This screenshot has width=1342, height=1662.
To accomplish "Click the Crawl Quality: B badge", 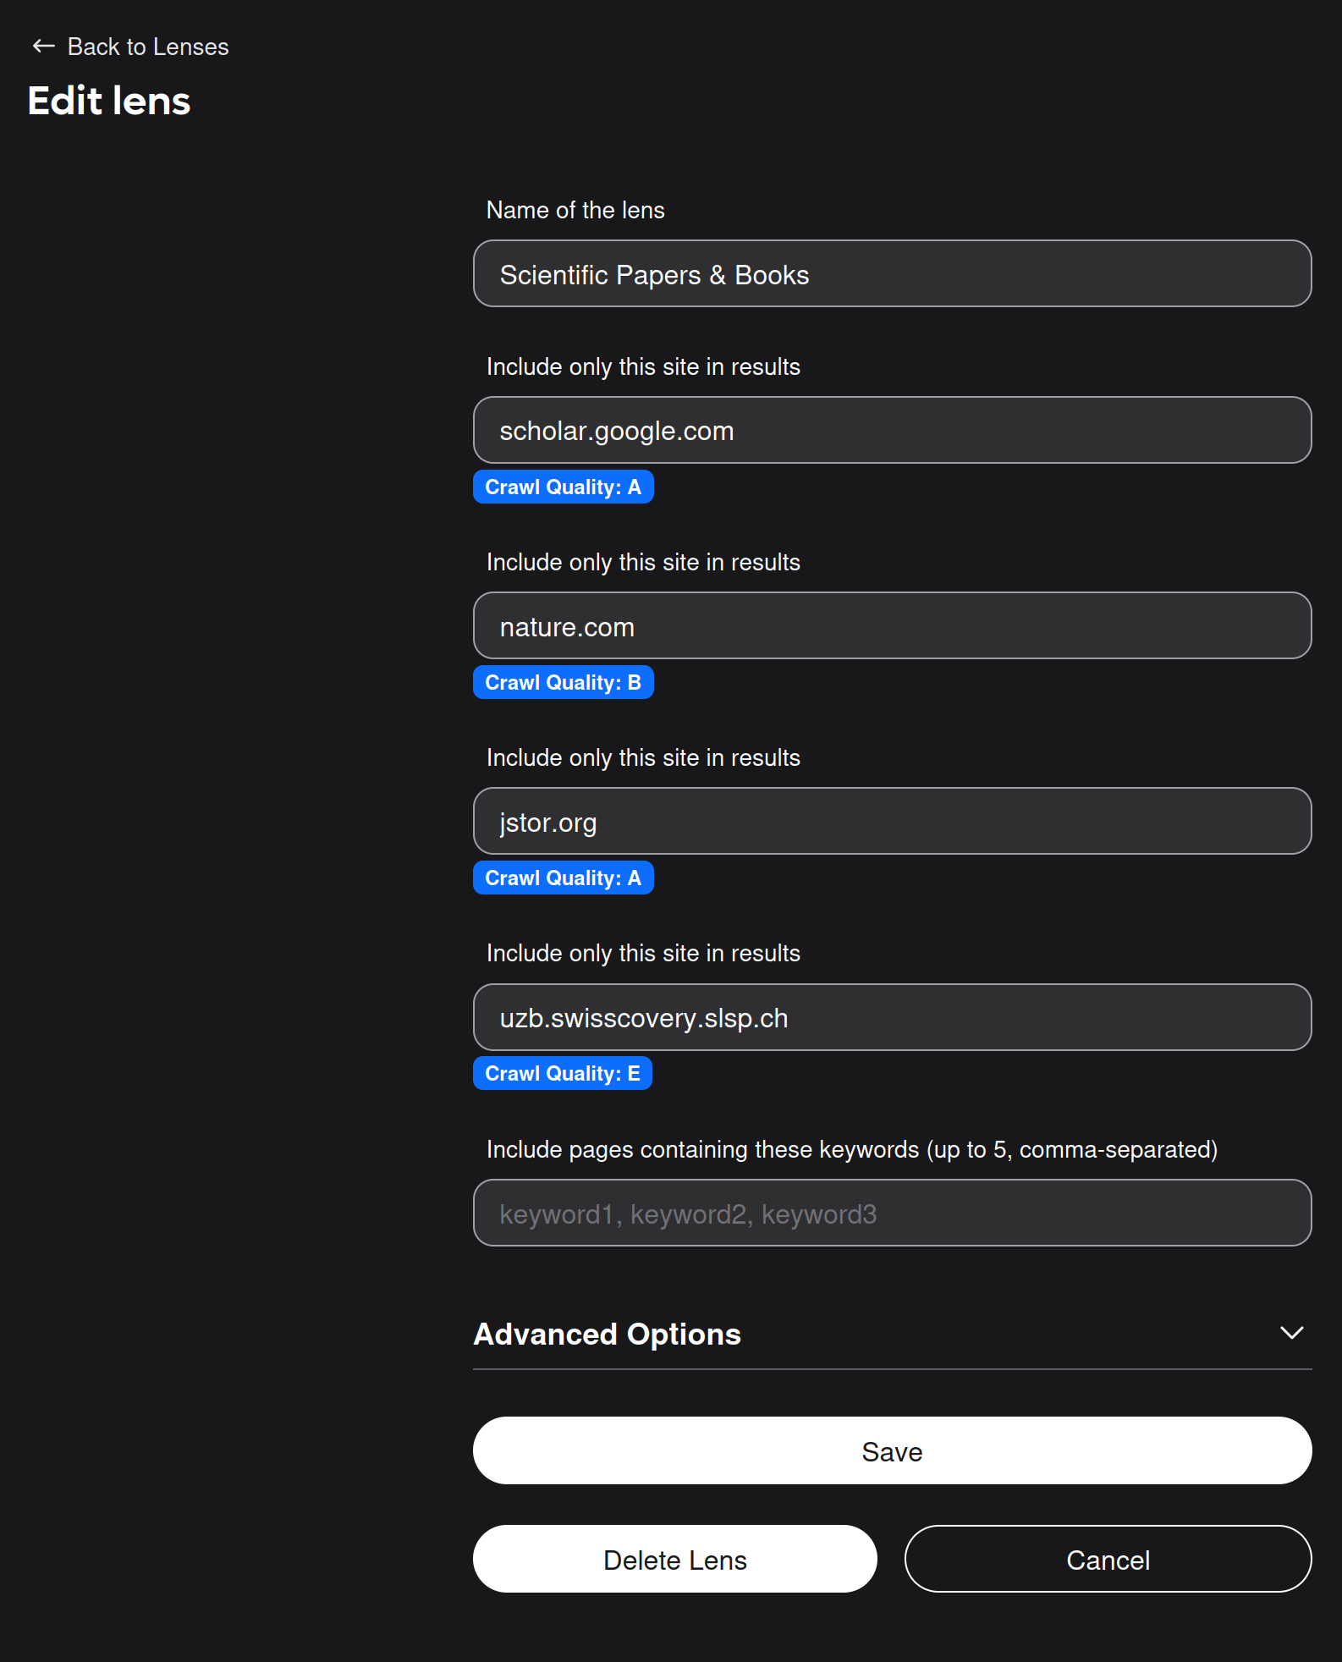I will (x=563, y=683).
